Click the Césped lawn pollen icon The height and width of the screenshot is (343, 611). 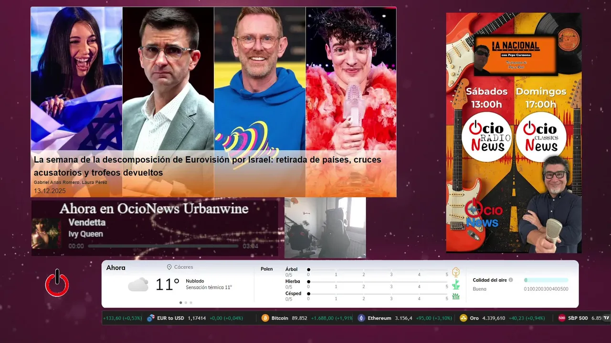pyautogui.click(x=456, y=296)
